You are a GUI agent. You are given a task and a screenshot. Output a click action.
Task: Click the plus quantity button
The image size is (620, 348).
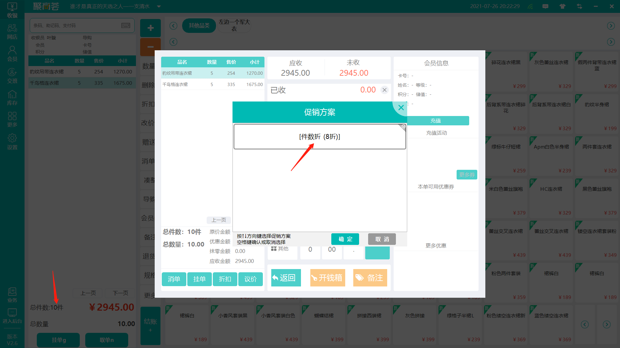pyautogui.click(x=150, y=28)
